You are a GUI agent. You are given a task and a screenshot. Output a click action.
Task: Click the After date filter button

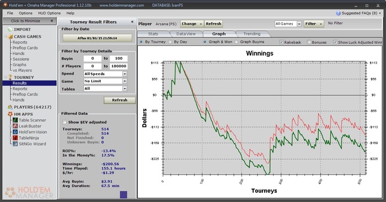[x=97, y=38]
